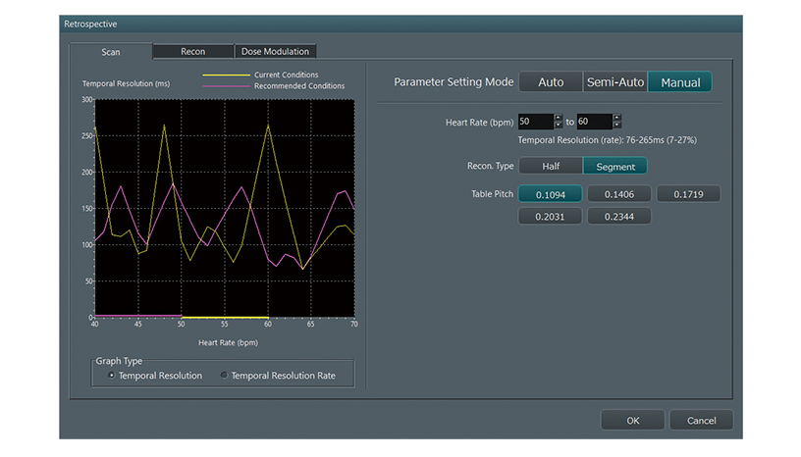Click Cancel to dismiss the dialog
The image size is (801, 457).
702,421
